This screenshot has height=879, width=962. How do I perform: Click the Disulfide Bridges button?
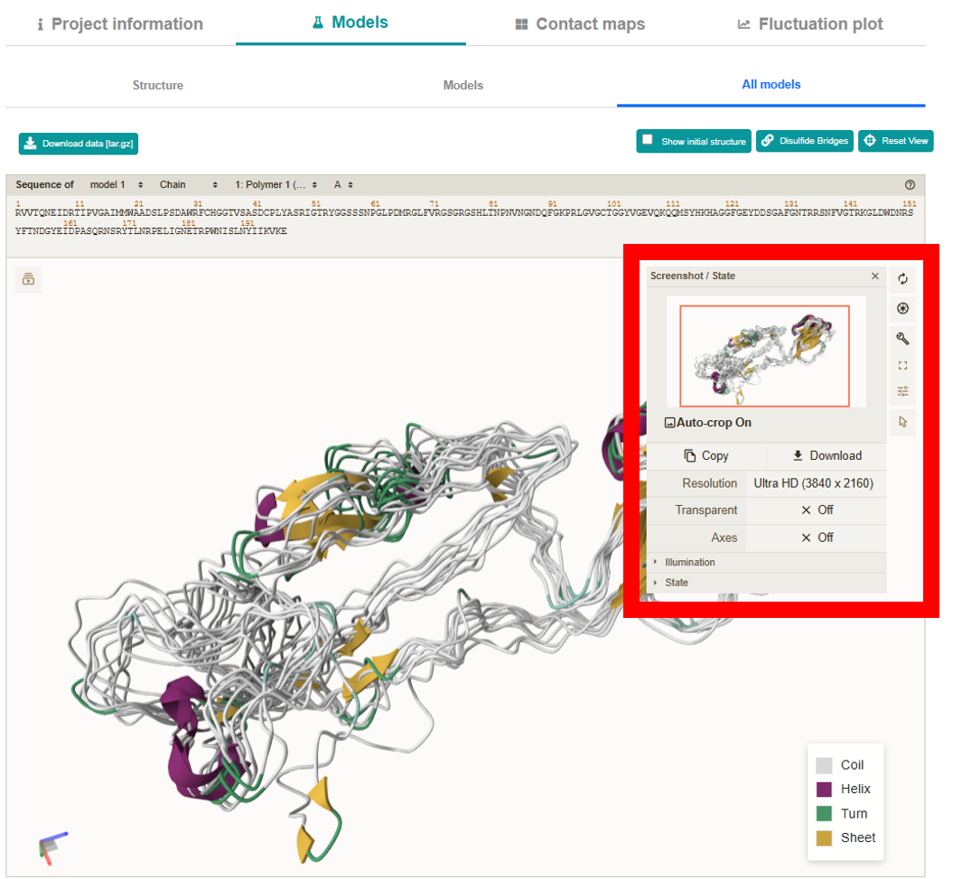[x=804, y=141]
